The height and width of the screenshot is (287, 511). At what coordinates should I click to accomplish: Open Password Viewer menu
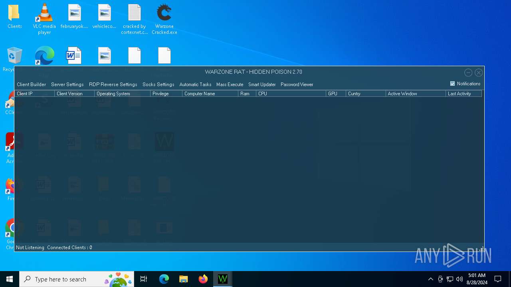(x=297, y=85)
